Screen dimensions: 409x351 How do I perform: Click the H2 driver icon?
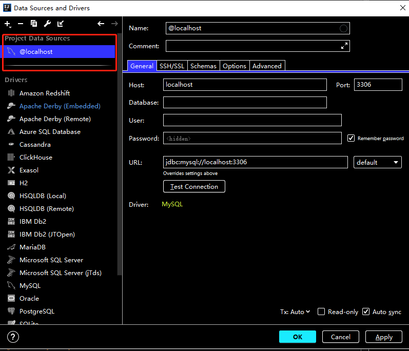[11, 183]
